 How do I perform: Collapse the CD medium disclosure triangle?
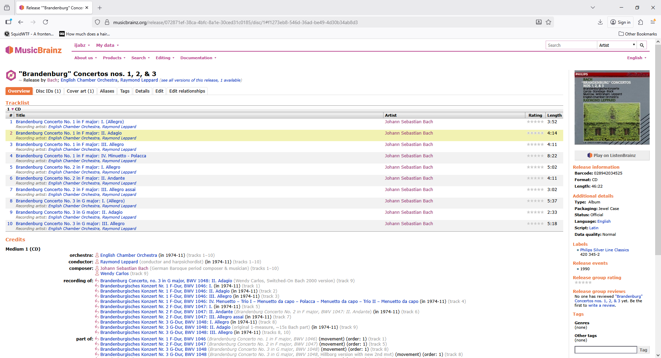13,109
